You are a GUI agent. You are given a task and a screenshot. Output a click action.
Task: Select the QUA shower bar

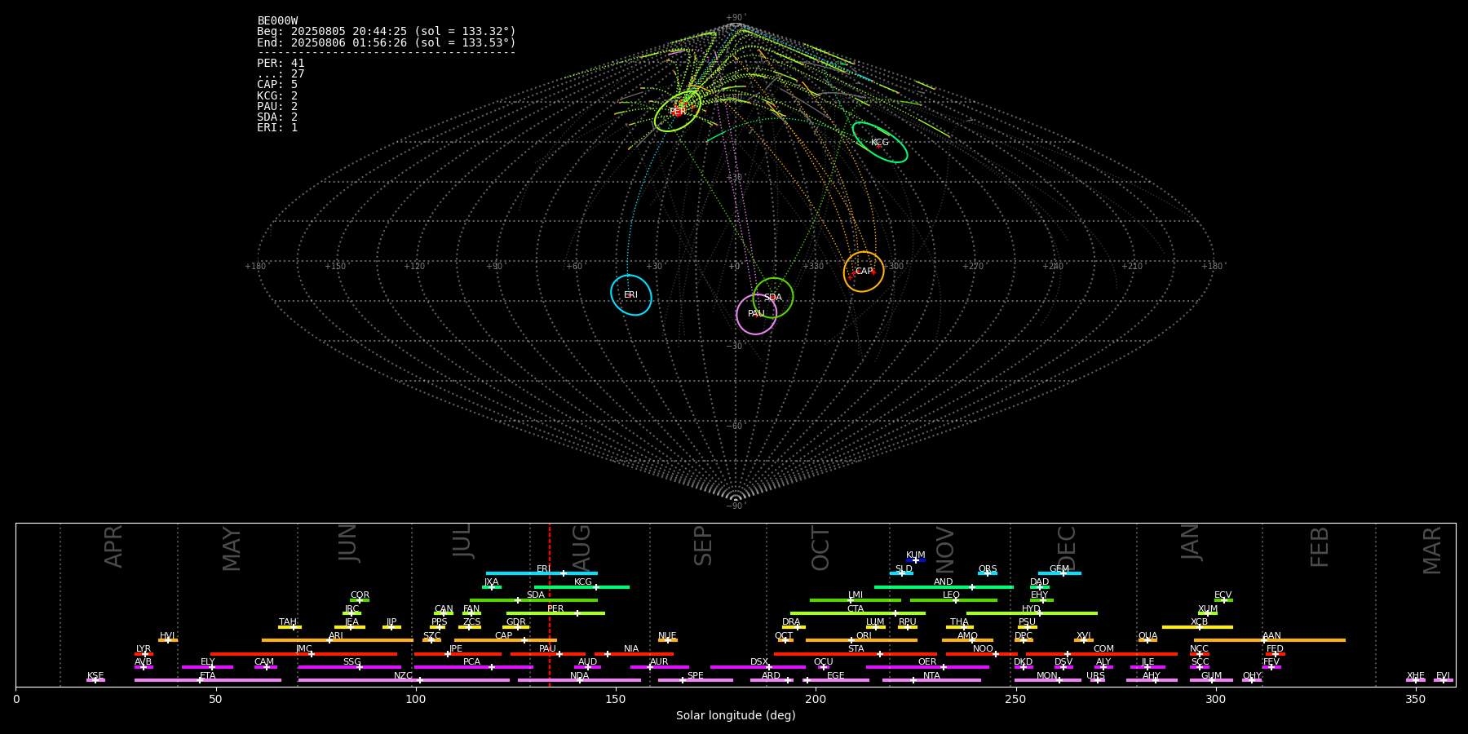(x=1147, y=640)
